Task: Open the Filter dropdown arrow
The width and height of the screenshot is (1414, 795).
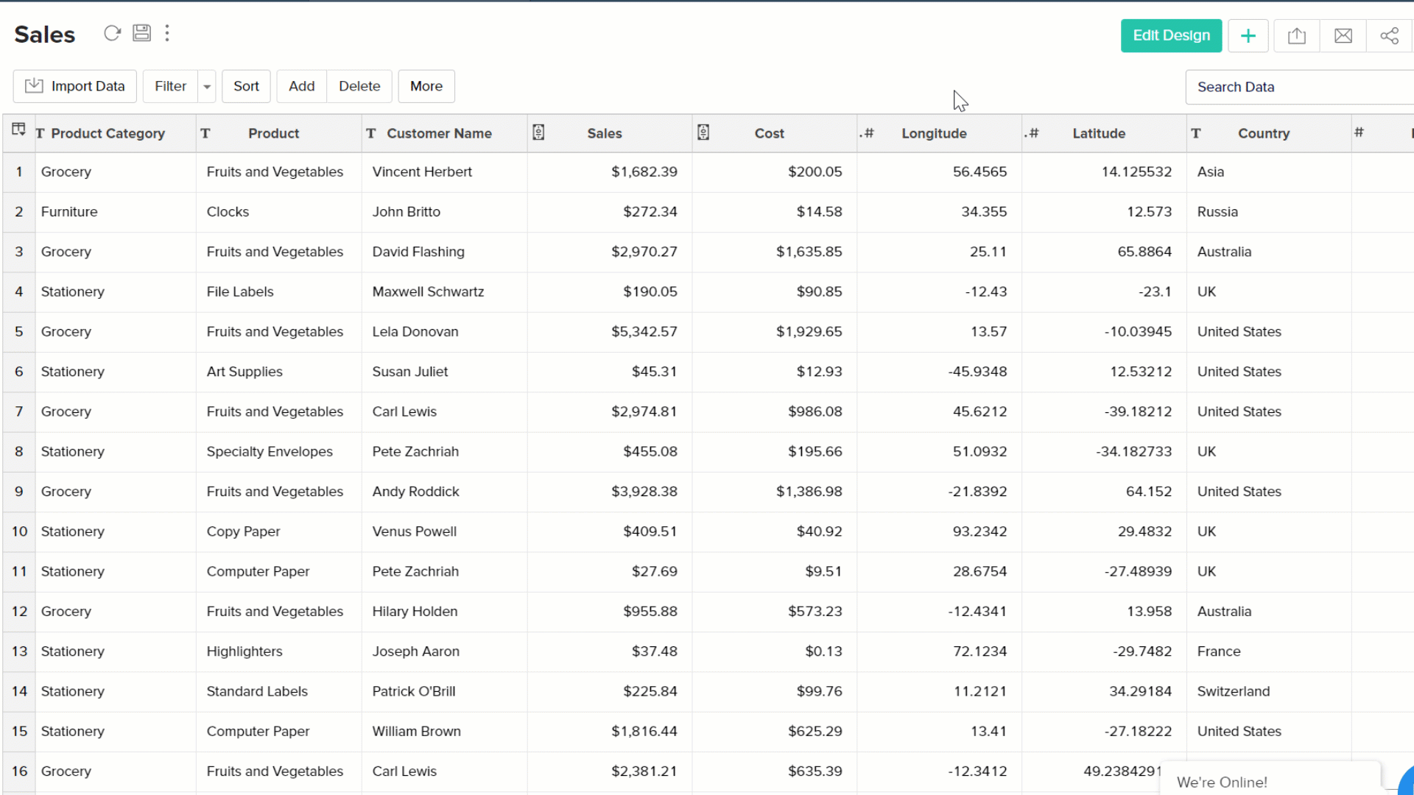Action: tap(207, 86)
